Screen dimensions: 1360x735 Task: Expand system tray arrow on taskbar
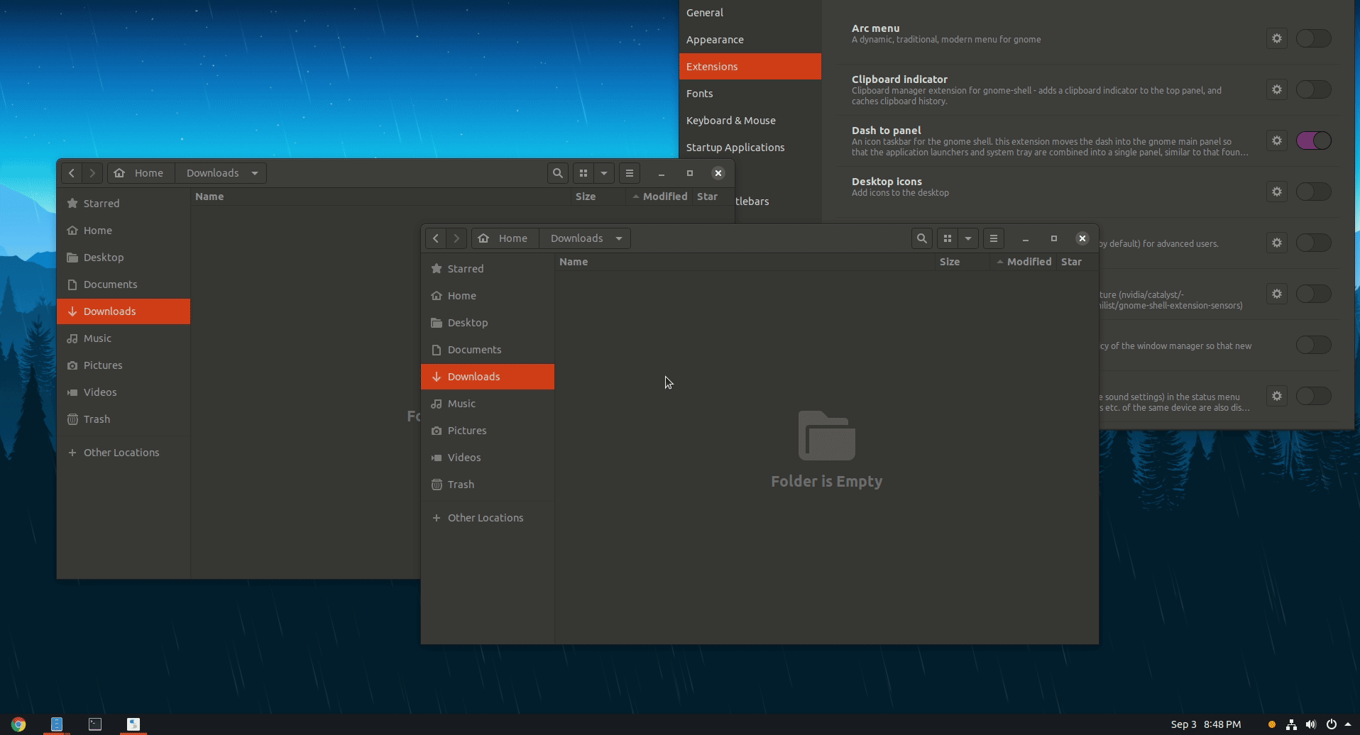pos(1348,724)
